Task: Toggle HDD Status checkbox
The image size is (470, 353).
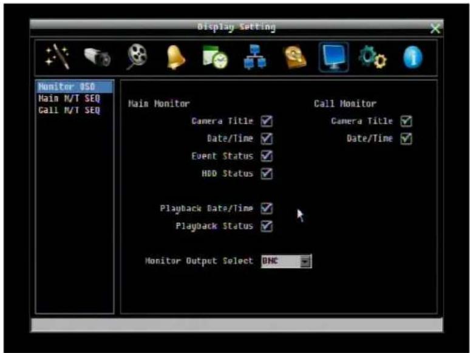Action: click(267, 173)
